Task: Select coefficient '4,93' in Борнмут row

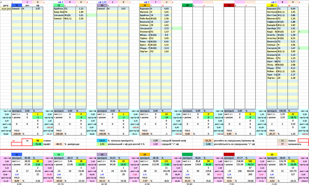Action: tap(166, 9)
